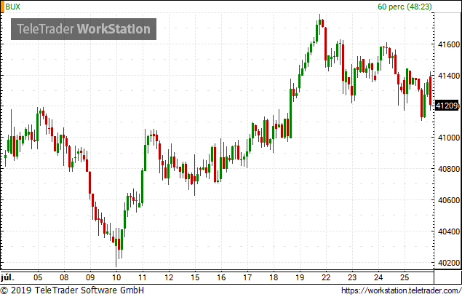Click the 2019 TeleTrader Software GmbH copyright text
Screen dimensions: 462x297
click(x=72, y=290)
